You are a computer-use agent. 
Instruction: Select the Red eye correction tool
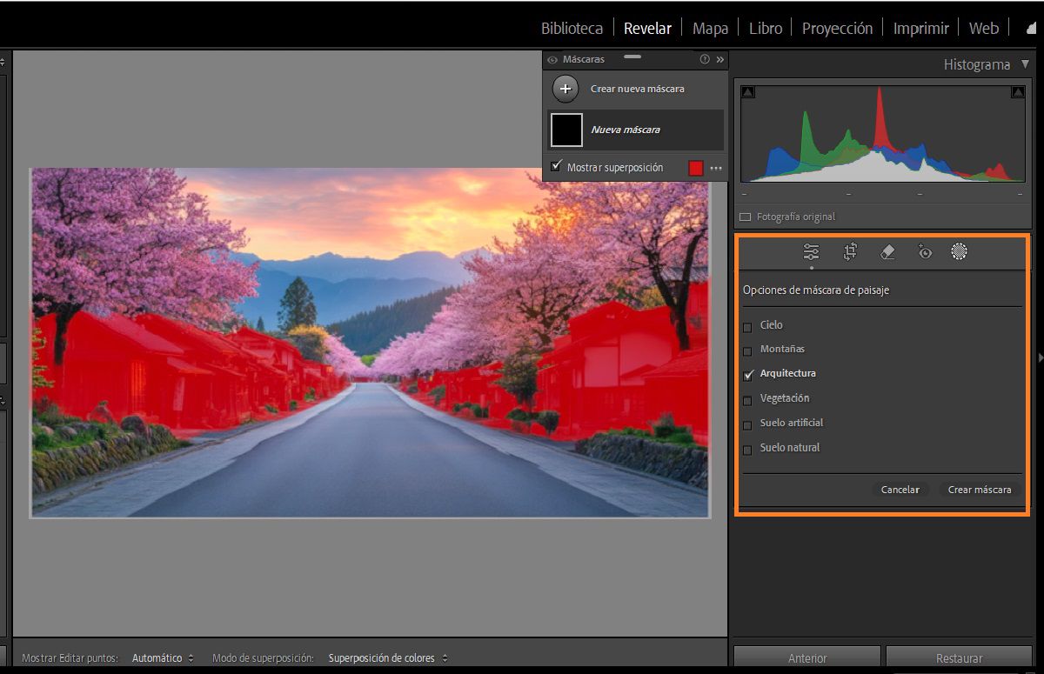[924, 252]
